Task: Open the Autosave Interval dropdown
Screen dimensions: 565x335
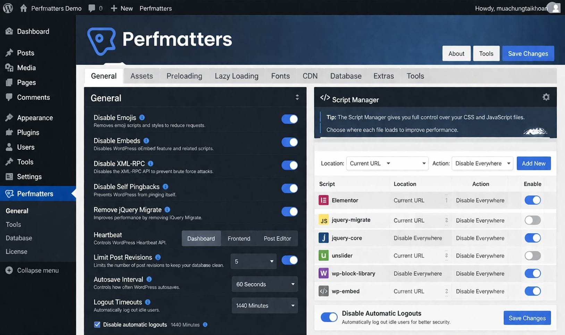Action: point(264,284)
